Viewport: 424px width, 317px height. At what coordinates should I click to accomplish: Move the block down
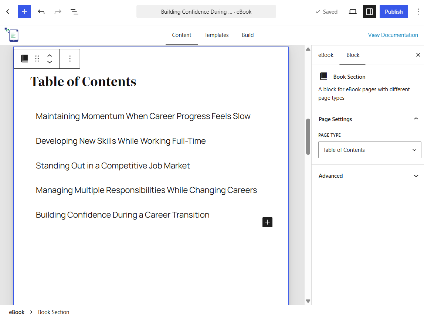(50, 62)
